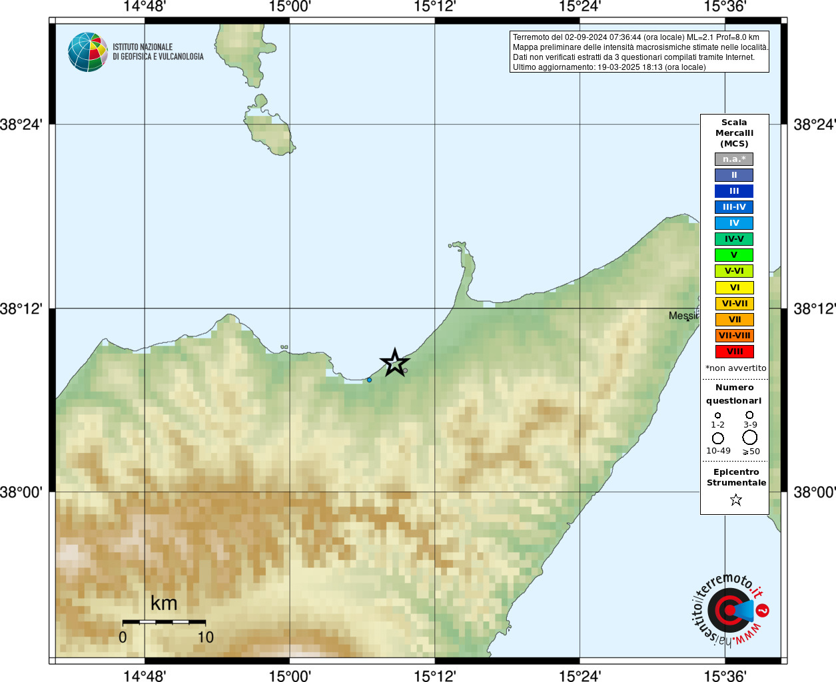Click the right axis label 38°24'
This screenshot has height=682, width=836.
point(814,125)
